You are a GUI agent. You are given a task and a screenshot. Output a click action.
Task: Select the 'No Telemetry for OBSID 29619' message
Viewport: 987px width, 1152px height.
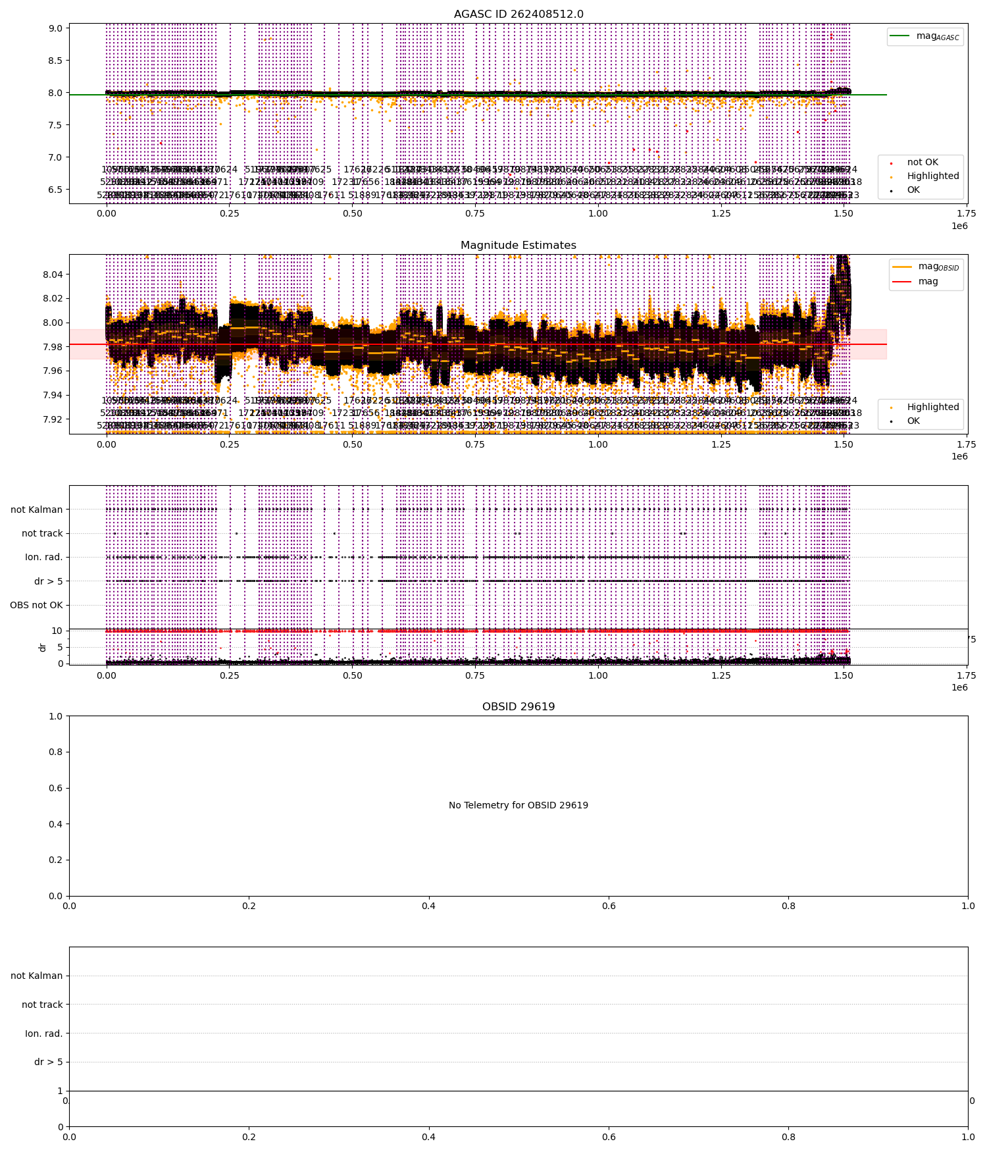pos(519,806)
